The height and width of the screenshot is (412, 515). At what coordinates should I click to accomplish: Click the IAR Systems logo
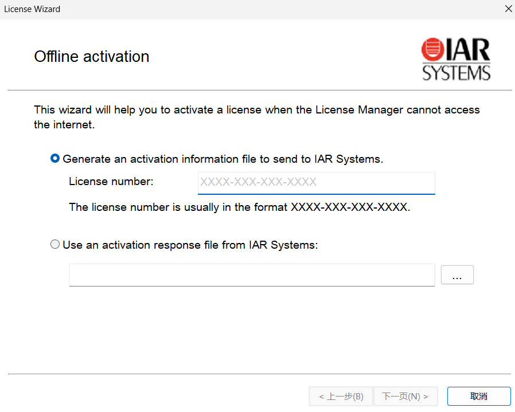(456, 59)
